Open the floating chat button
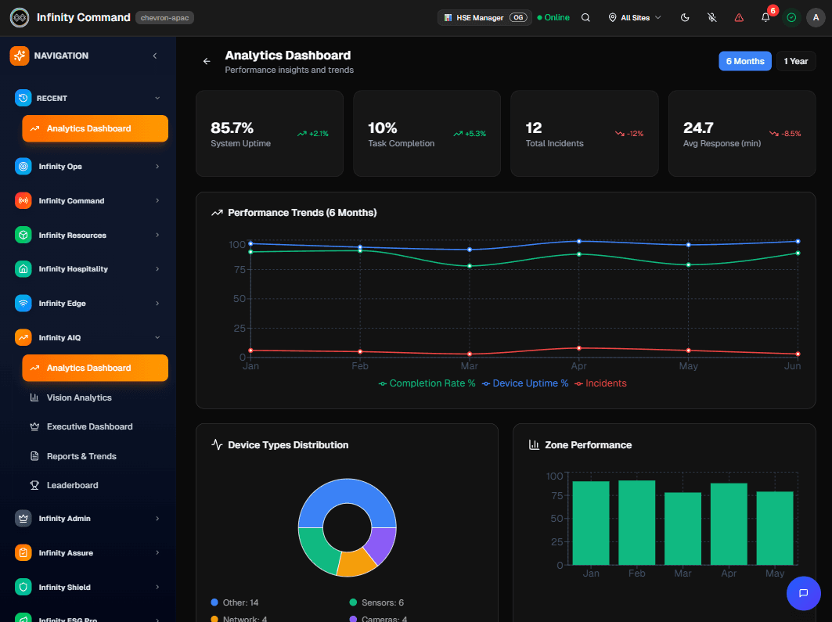832x622 pixels. tap(803, 593)
